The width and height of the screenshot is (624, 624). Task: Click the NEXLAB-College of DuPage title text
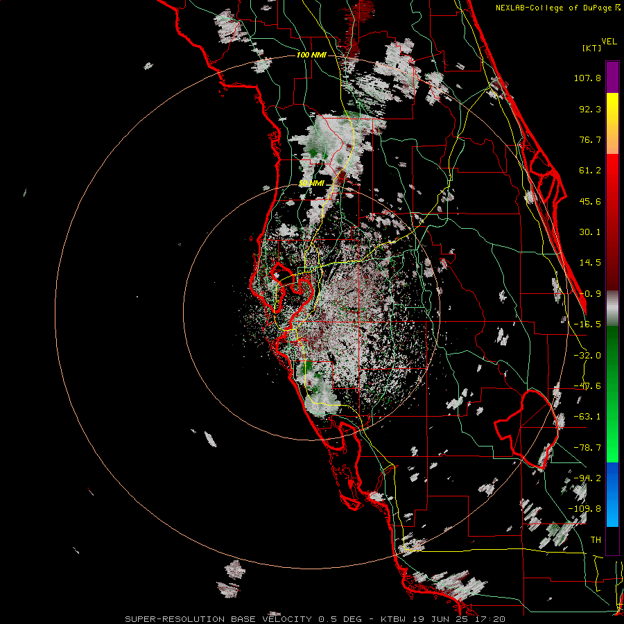click(x=554, y=8)
